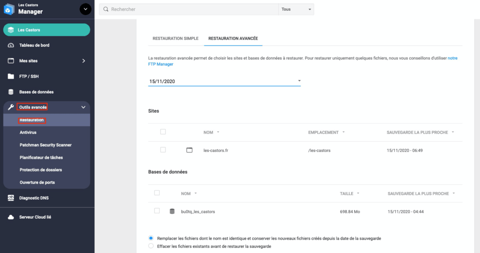Collapse the Outils avancés menu section
Viewport: 480px width, 253px height.
(x=83, y=107)
